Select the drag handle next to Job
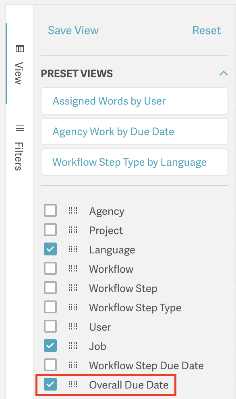 pos(73,346)
